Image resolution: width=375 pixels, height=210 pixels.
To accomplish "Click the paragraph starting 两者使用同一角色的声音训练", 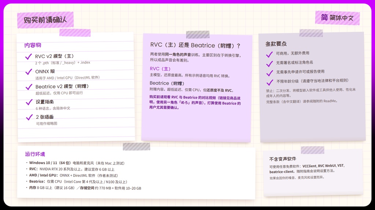I will pos(196,57).
